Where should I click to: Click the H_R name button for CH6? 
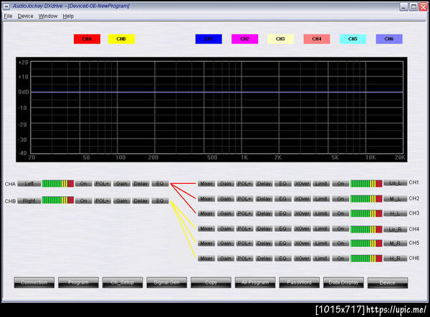pos(395,258)
